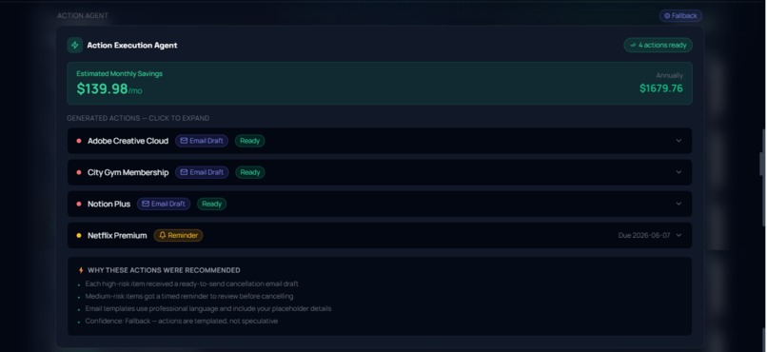The height and width of the screenshot is (352, 767).
Task: Click the red risk dot beside Notion Plus
Action: (79, 204)
